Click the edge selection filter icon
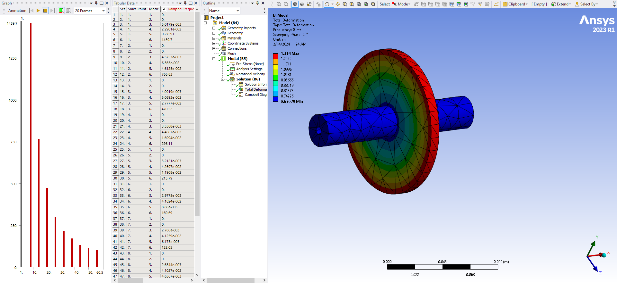 point(431,4)
